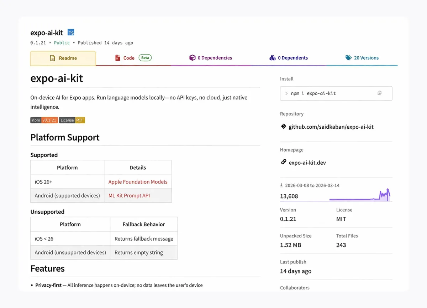Click the Code tab file icon
The width and height of the screenshot is (427, 308).
[117, 58]
